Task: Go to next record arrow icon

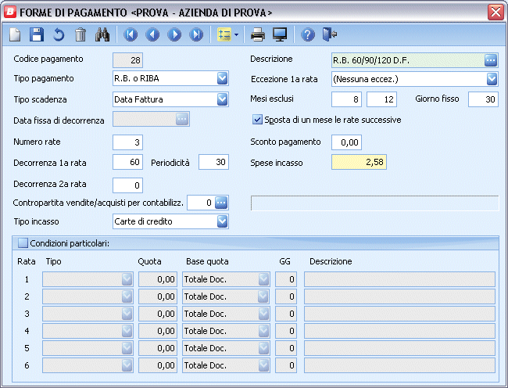Action: [174, 34]
